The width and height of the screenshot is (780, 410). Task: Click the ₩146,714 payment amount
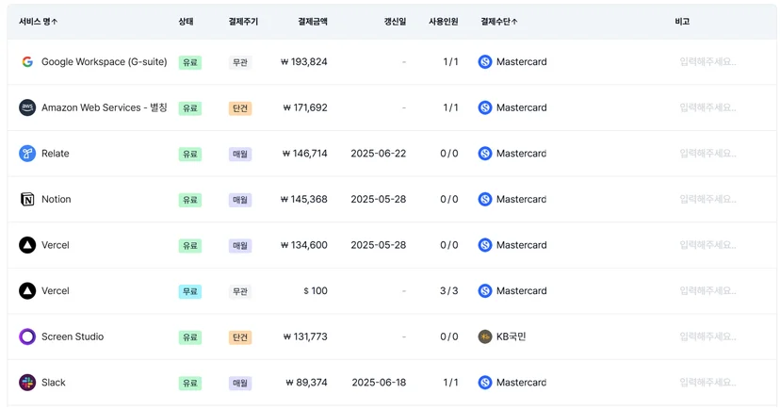pos(304,154)
